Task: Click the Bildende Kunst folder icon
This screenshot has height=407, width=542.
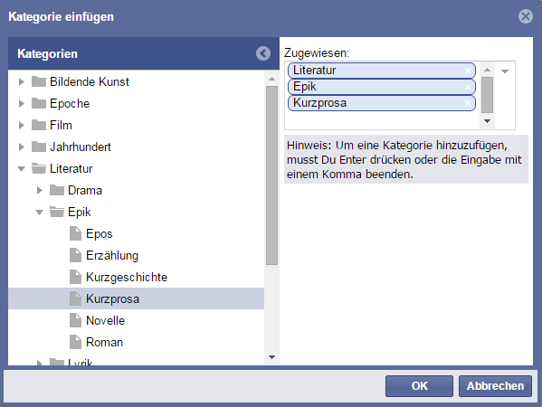Action: pyautogui.click(x=39, y=82)
